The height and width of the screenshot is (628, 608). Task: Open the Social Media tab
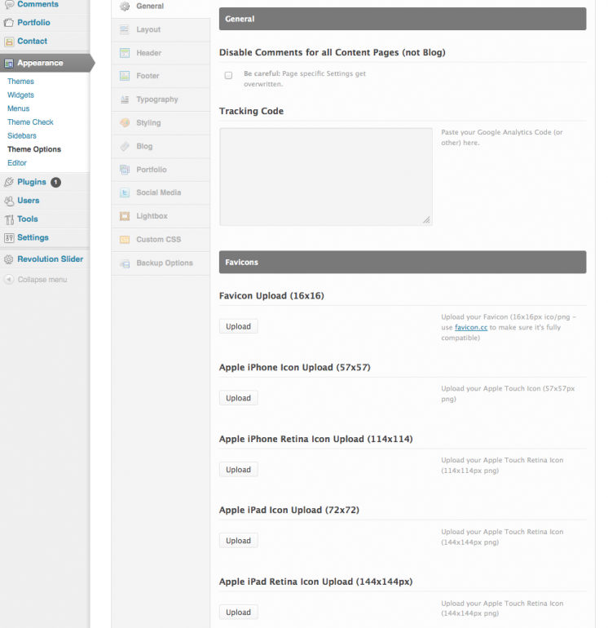tap(161, 192)
